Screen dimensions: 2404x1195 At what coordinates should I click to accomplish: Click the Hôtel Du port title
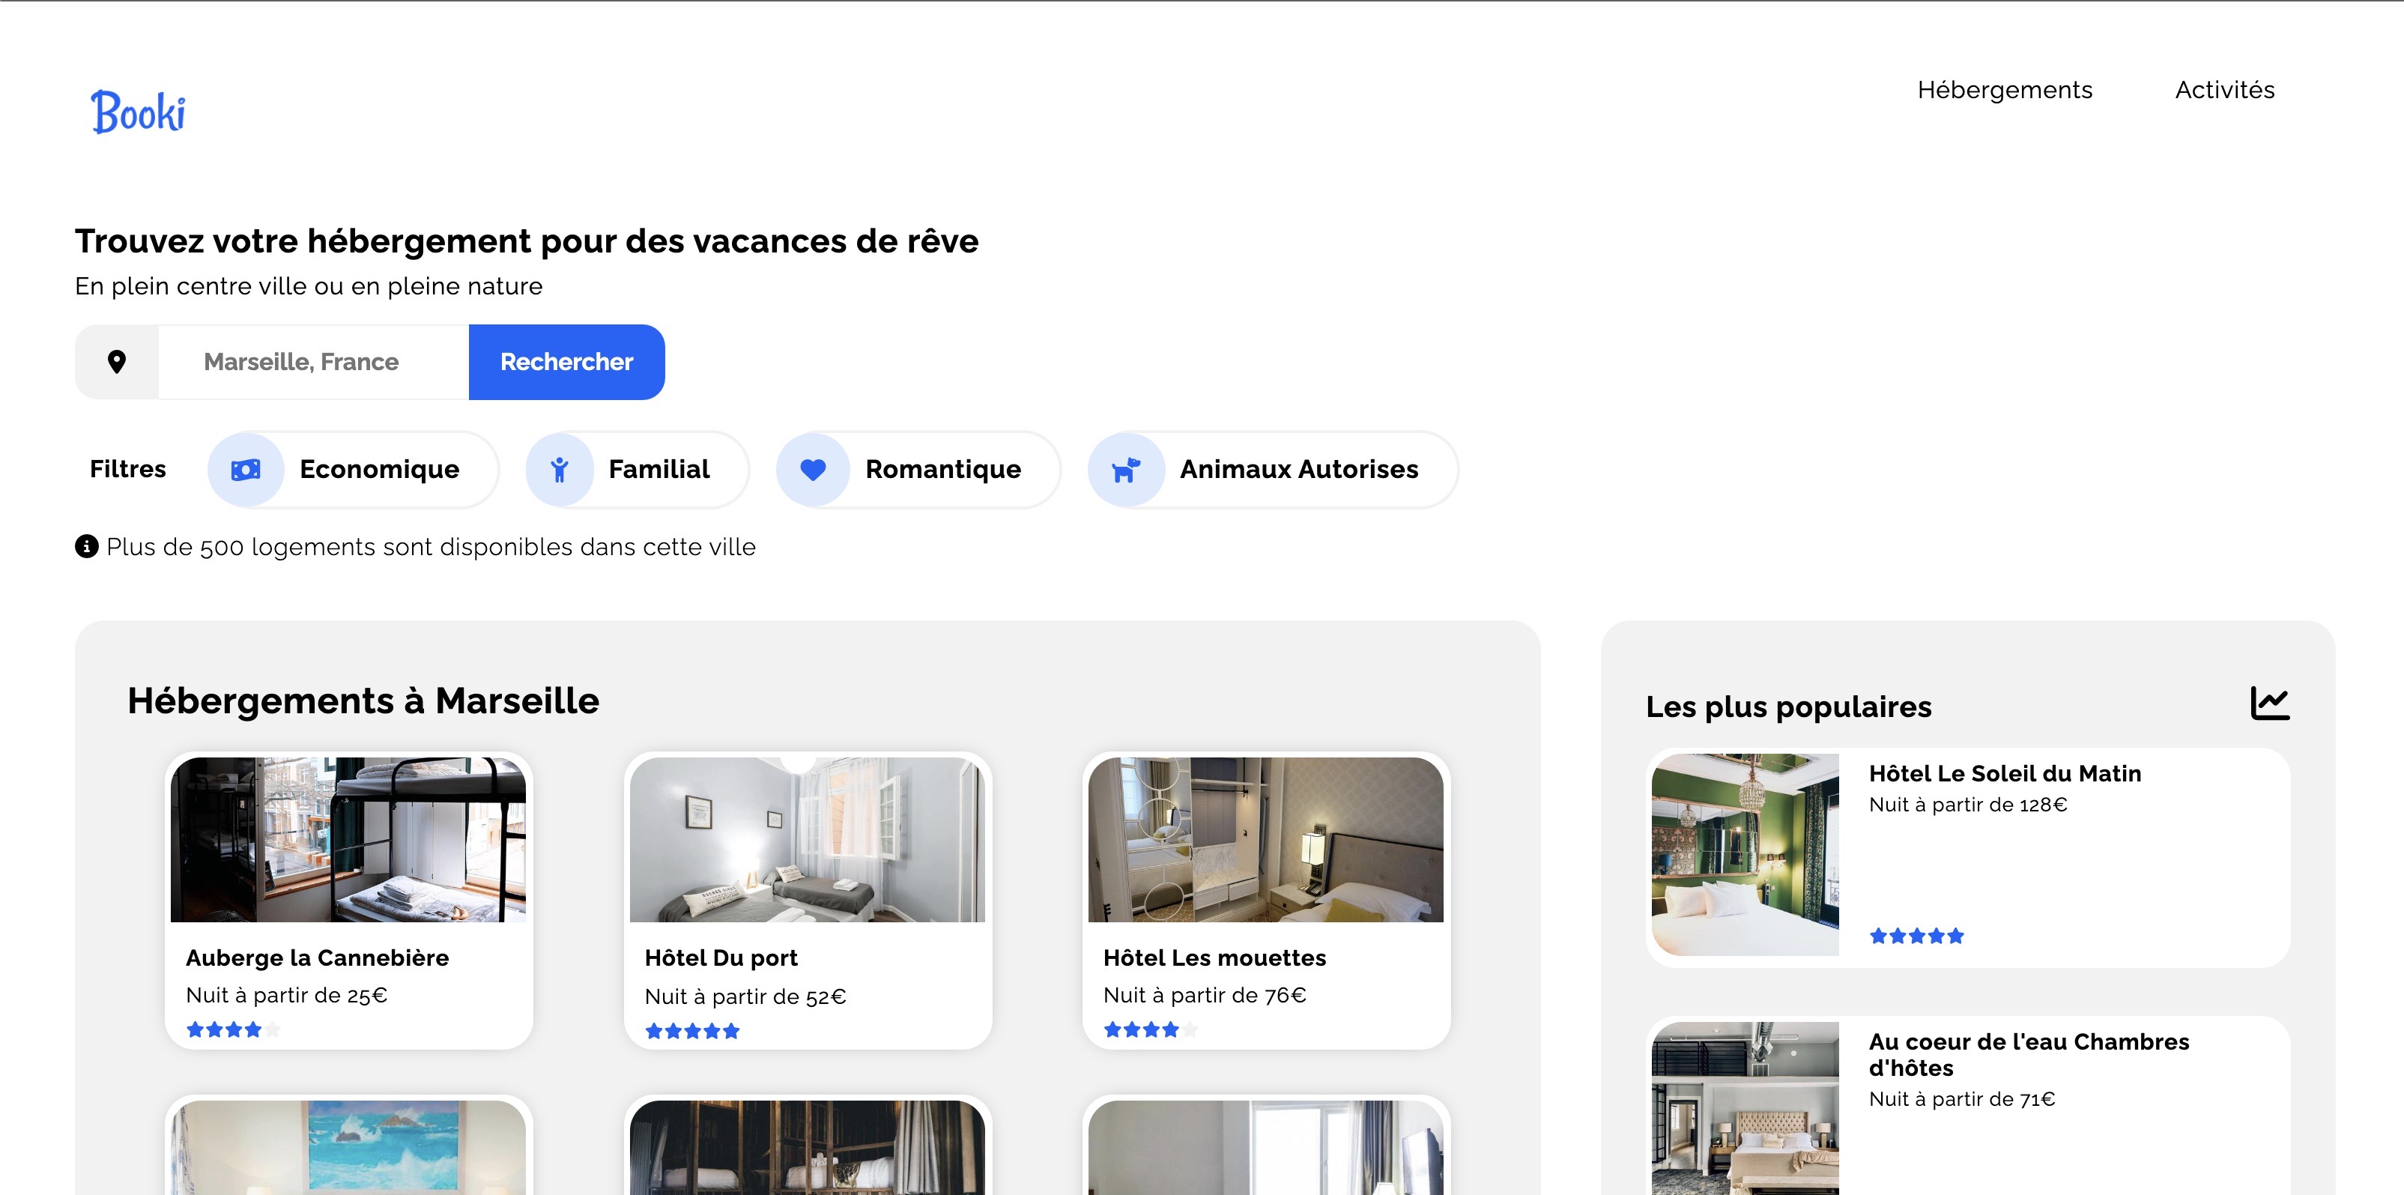click(x=721, y=957)
